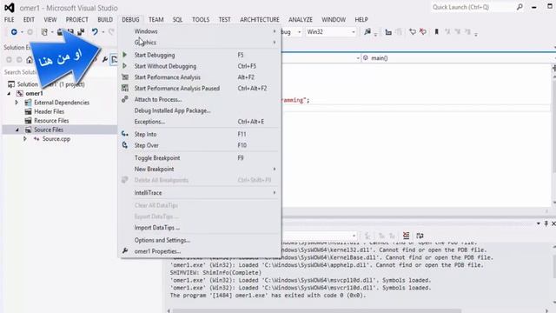Click the Undo toolbar icon

pos(95,32)
